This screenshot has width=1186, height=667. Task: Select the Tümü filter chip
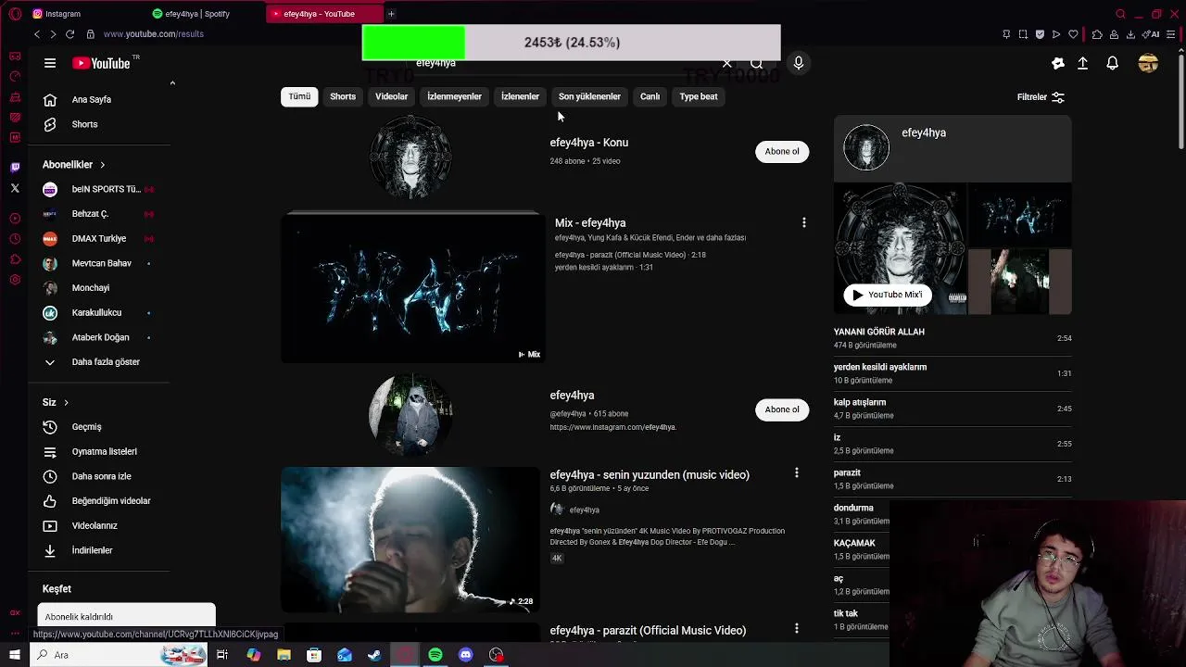tap(299, 96)
